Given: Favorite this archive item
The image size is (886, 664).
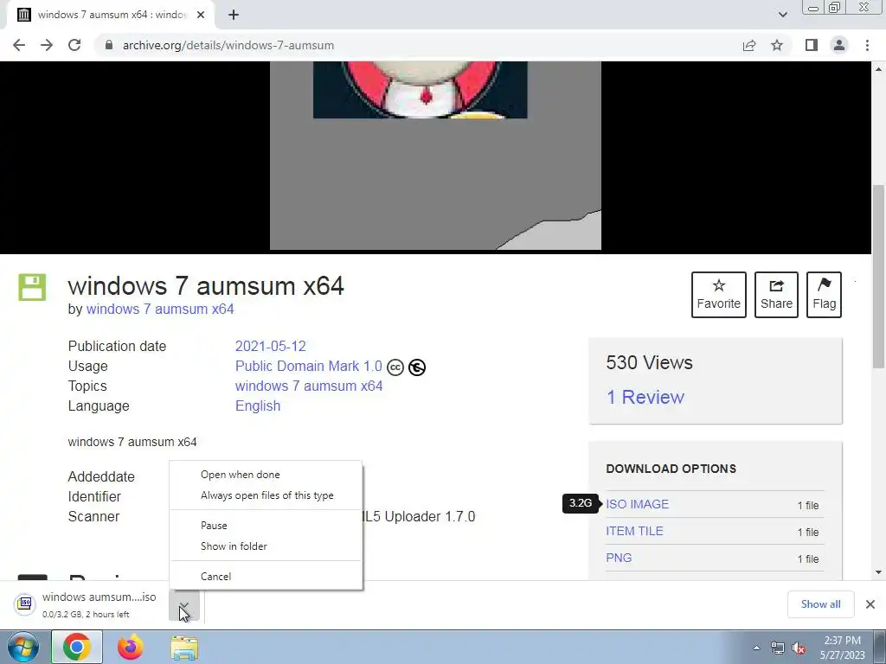Looking at the screenshot, I should [x=719, y=295].
